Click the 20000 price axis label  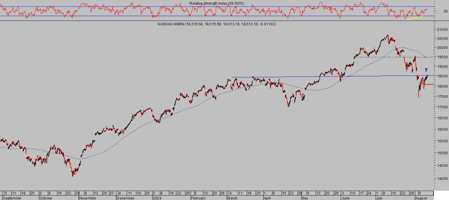coord(442,48)
